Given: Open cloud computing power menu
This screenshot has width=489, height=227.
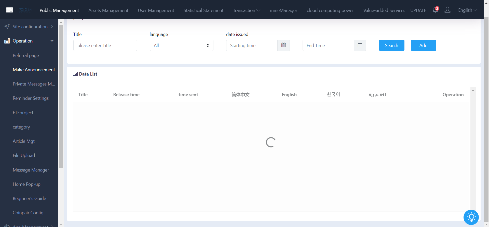Looking at the screenshot, I should click(330, 10).
